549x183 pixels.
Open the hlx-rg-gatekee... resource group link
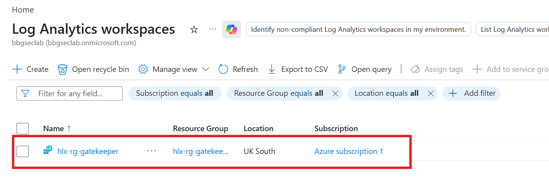(201, 151)
